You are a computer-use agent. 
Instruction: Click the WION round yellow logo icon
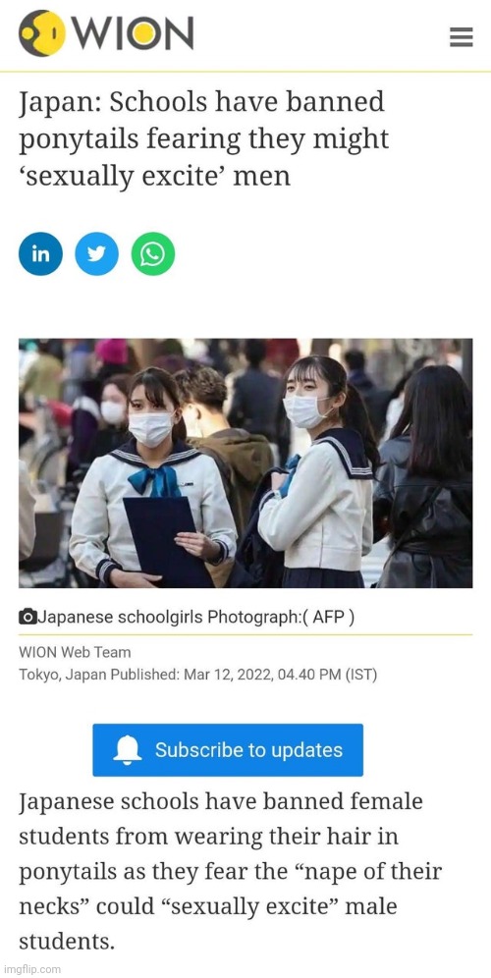pos(42,33)
